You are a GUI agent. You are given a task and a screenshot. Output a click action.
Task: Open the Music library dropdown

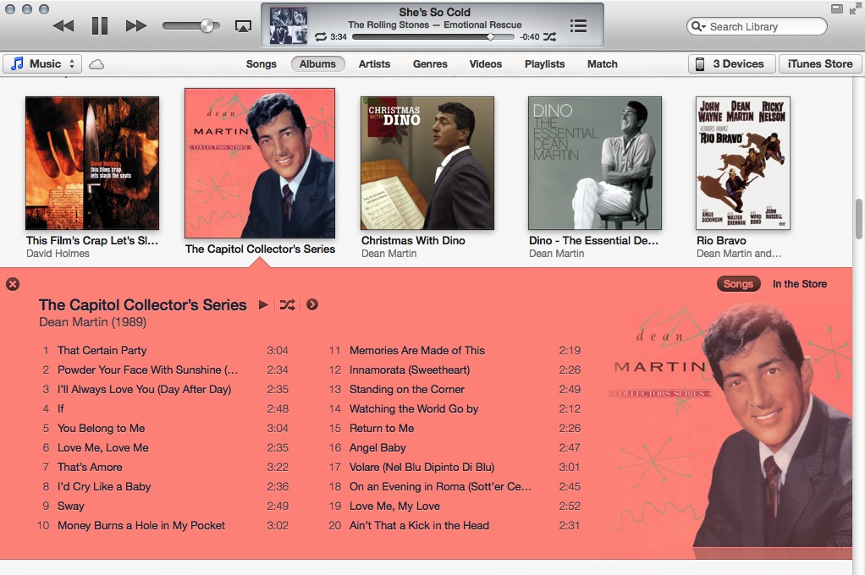(42, 64)
